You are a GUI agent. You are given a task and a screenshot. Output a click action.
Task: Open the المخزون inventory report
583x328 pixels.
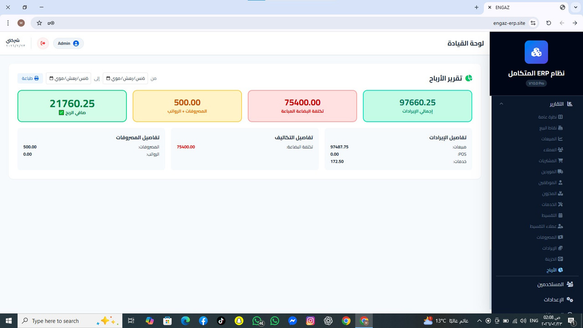tap(551, 193)
